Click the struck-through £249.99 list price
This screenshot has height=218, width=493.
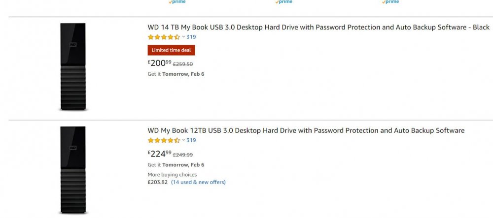183,155
